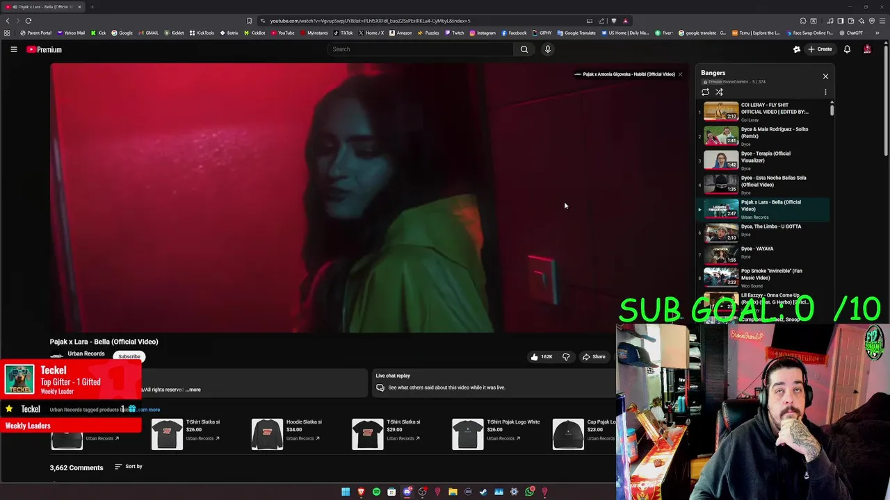This screenshot has height=500, width=890.
Task: Open the Instagram bookmark
Action: 483,33
